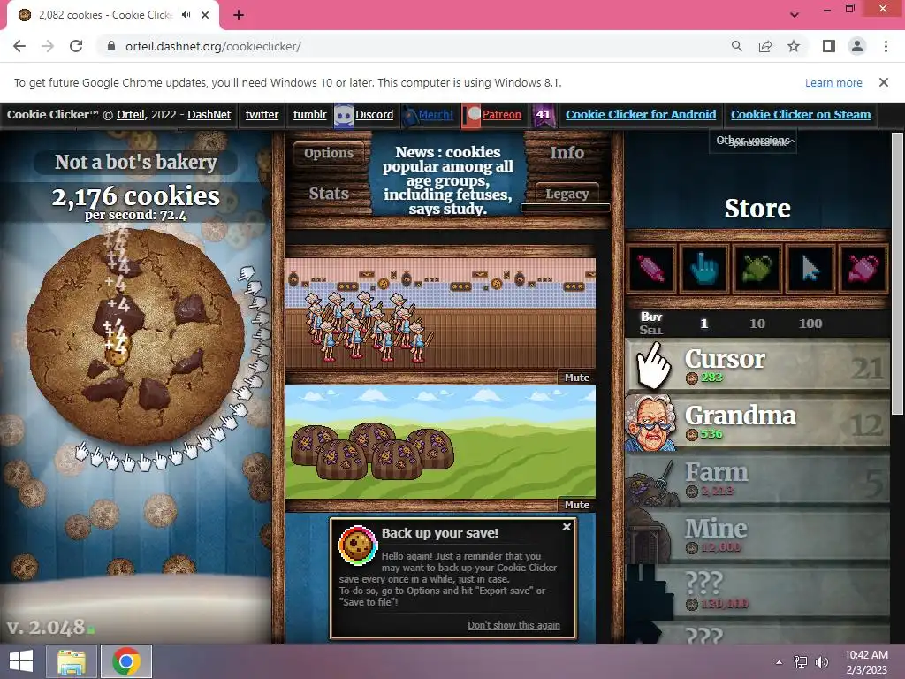Click the version number v. 2.048
The height and width of the screenshot is (679, 905).
click(x=46, y=627)
